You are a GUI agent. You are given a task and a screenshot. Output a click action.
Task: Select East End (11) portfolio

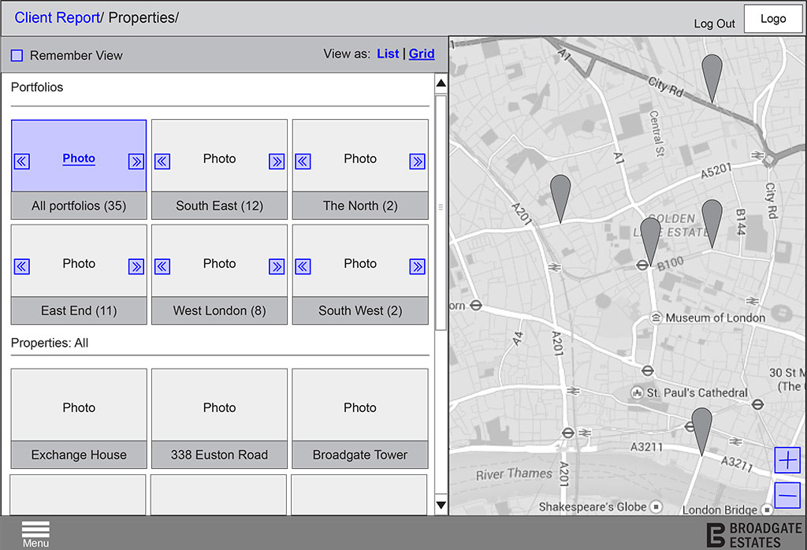[79, 310]
